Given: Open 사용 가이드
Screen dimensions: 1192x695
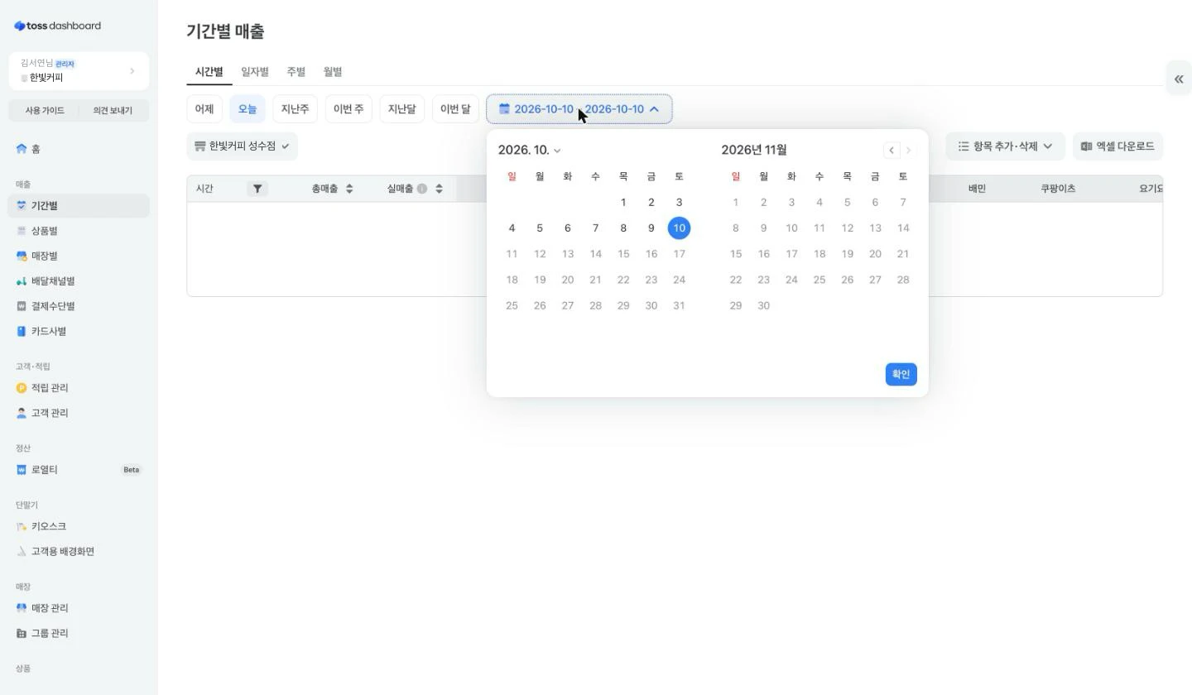Looking at the screenshot, I should point(44,110).
